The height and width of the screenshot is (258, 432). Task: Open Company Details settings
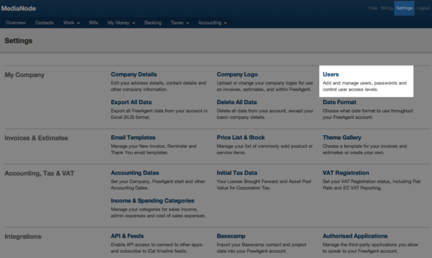pos(134,74)
